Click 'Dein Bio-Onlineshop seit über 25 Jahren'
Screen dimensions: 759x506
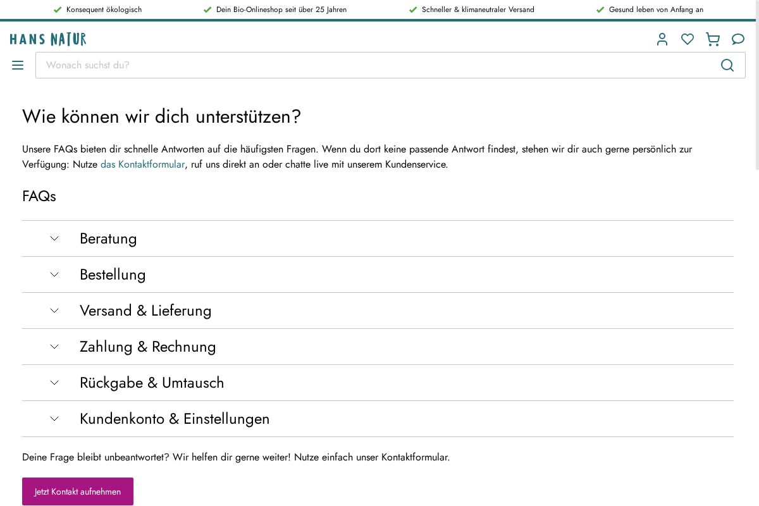(x=281, y=9)
